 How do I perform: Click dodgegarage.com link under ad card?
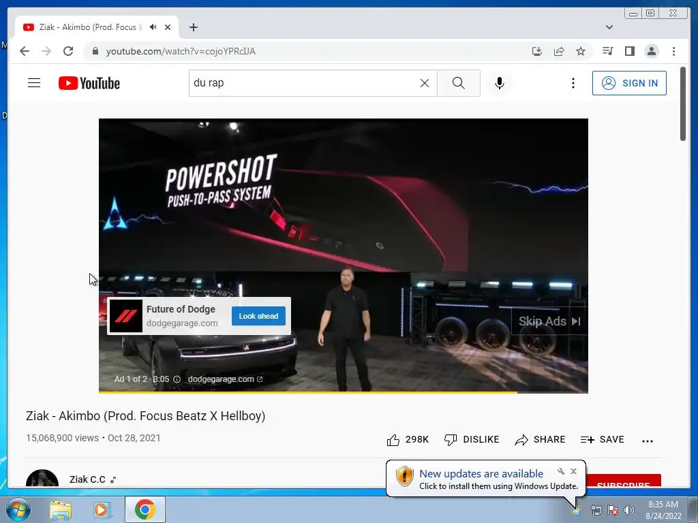(x=182, y=323)
